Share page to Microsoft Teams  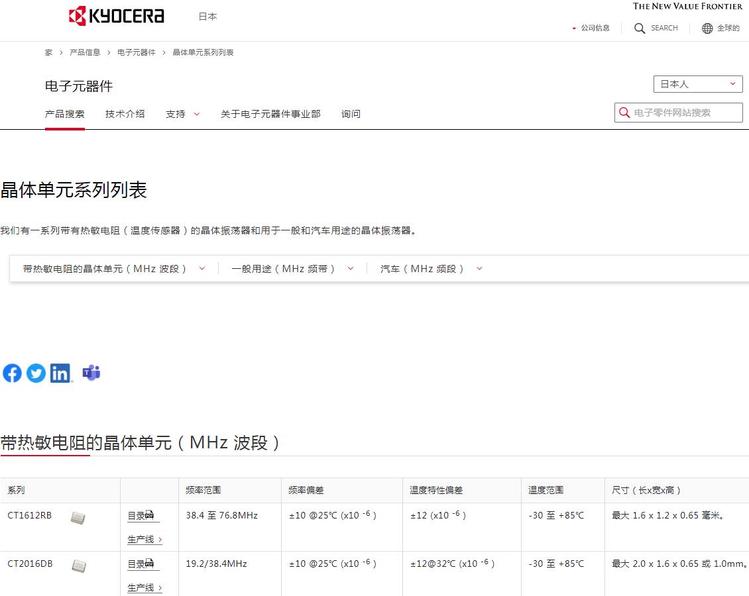[91, 373]
